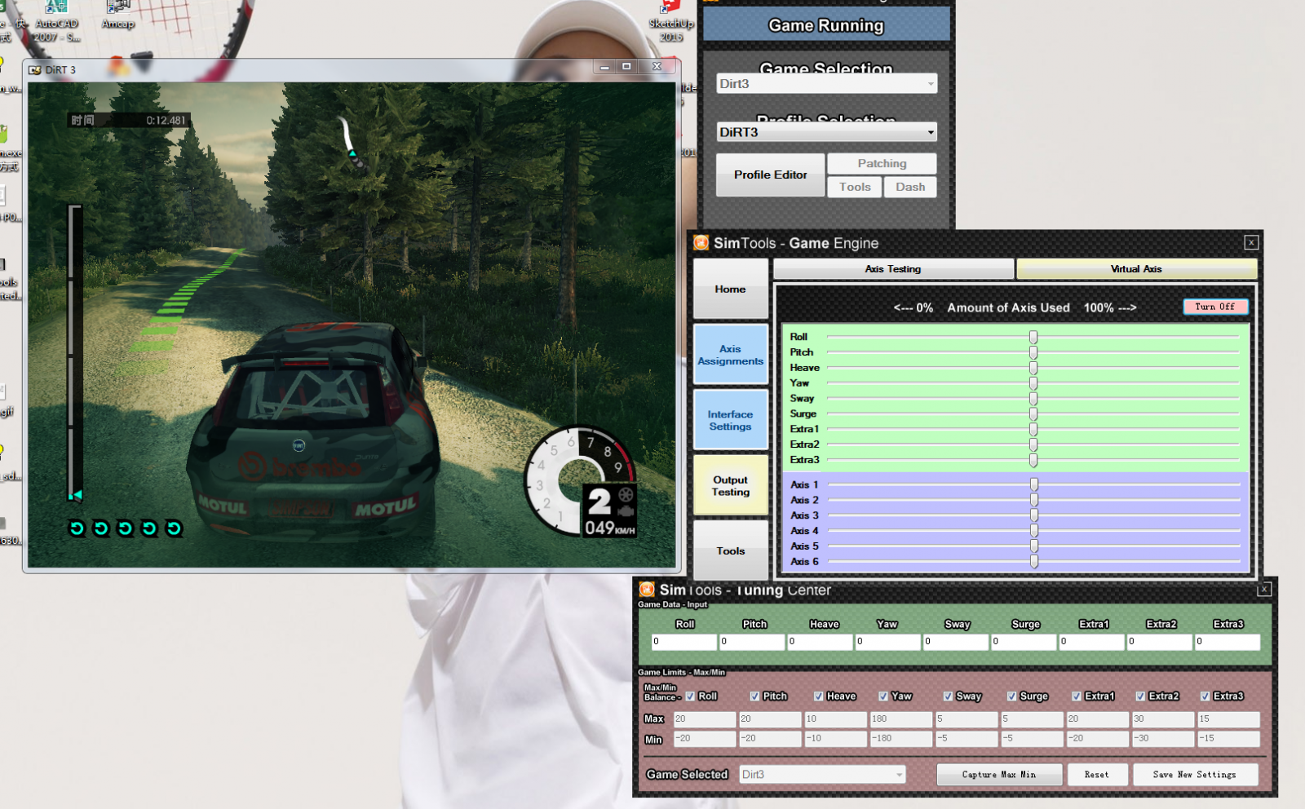Click Sway Min value field -5
Image resolution: width=1305 pixels, height=809 pixels.
pos(967,739)
